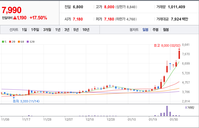The width and height of the screenshot is (199, 128).
Task: Click the 하한가 4,760 text
Action: [x=126, y=19]
